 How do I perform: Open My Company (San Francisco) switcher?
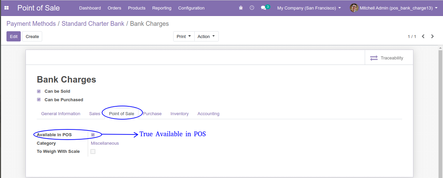pos(309,8)
